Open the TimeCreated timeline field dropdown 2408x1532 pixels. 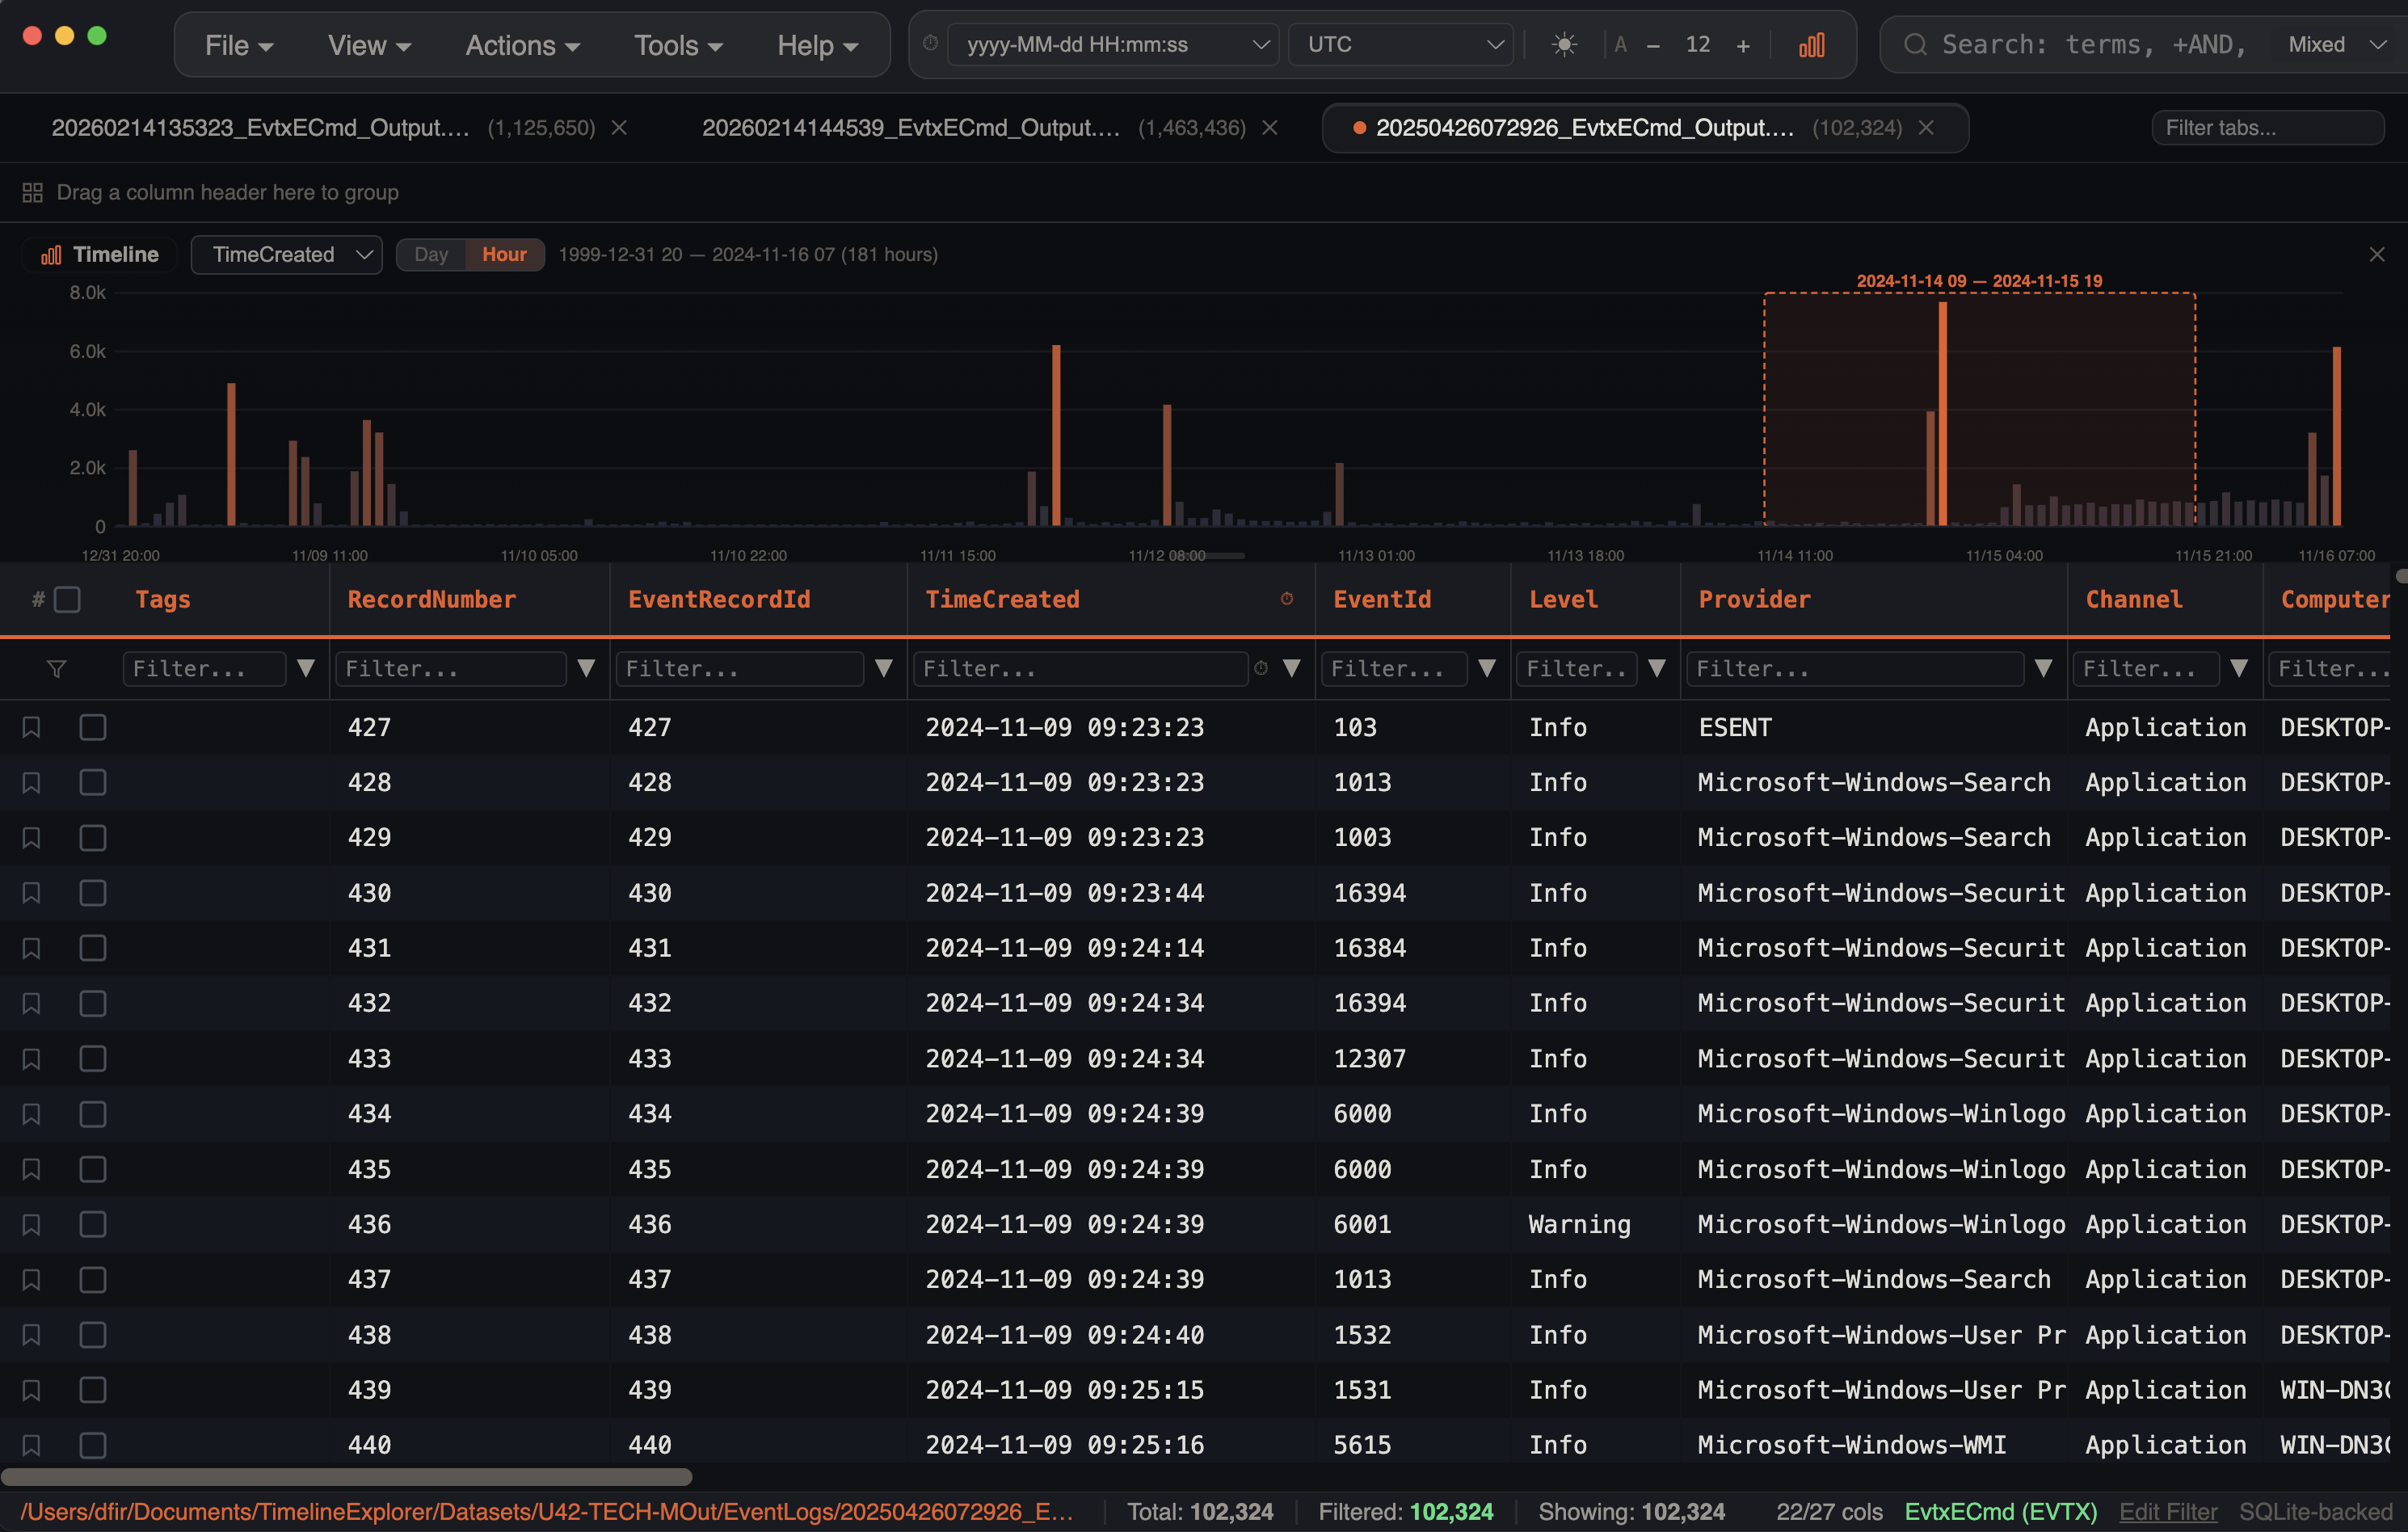(x=286, y=254)
